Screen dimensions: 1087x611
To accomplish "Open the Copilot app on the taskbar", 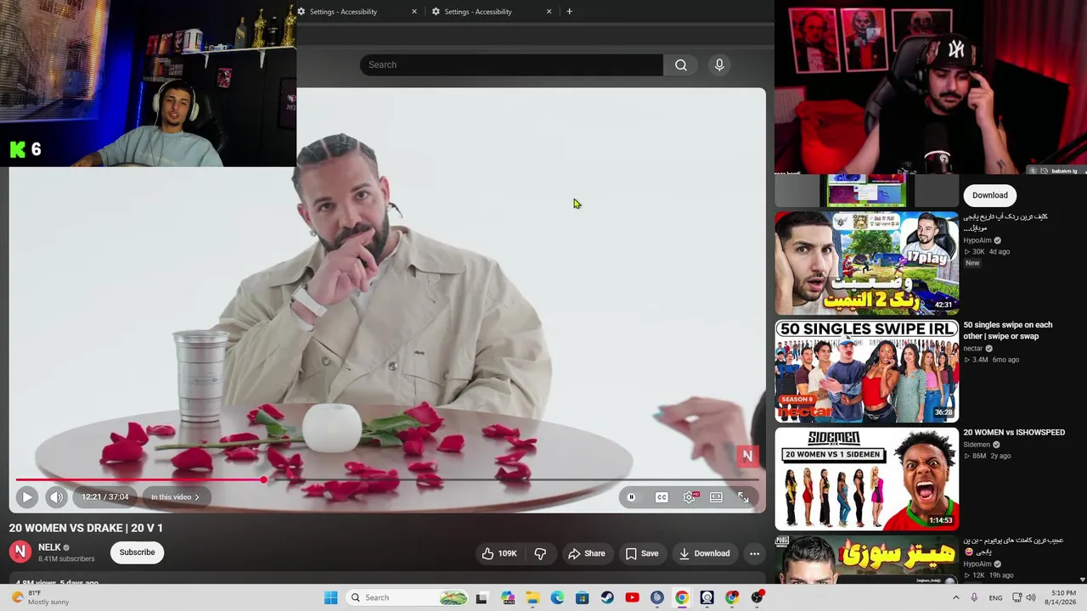I will point(508,597).
